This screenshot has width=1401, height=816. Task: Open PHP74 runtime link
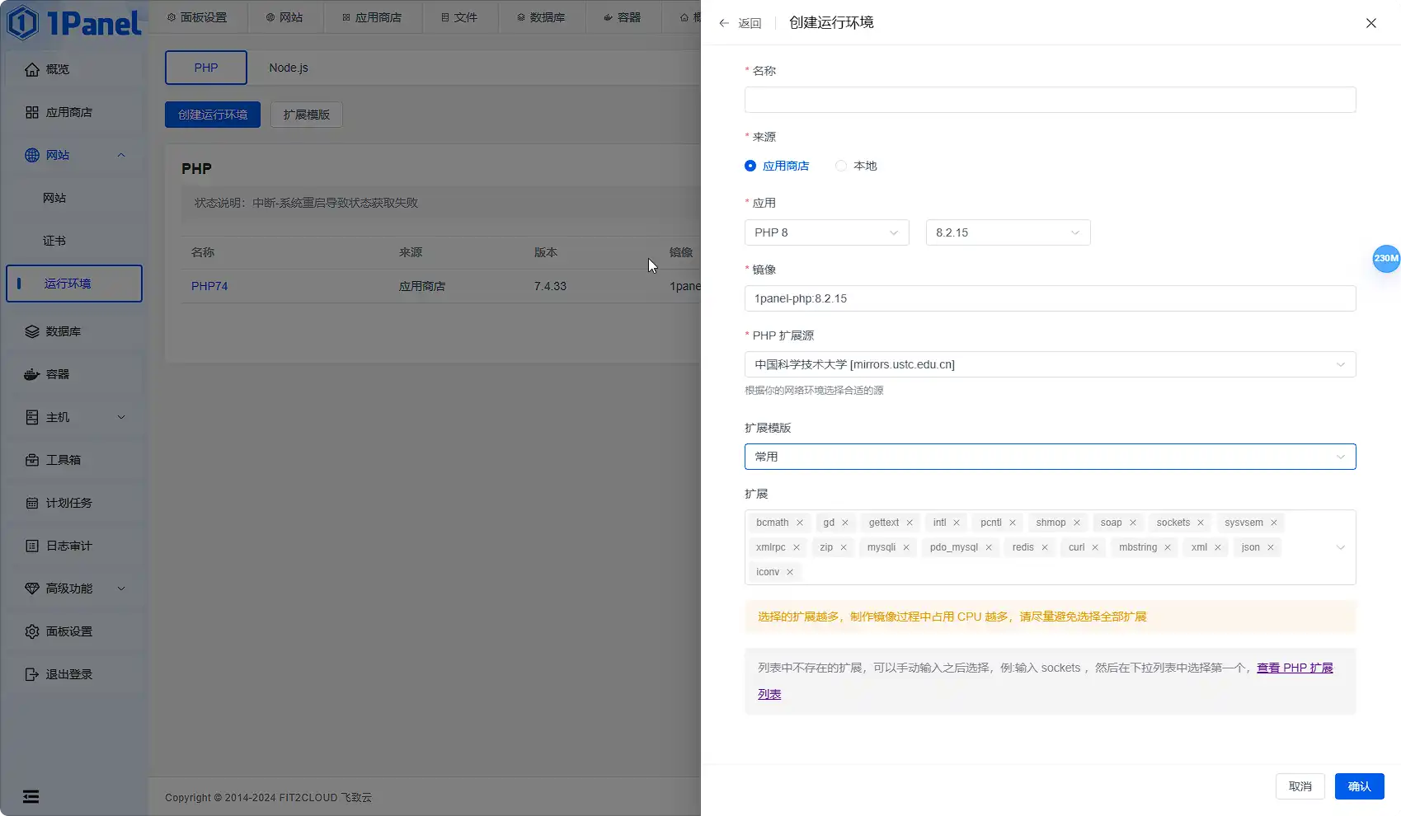(x=209, y=286)
